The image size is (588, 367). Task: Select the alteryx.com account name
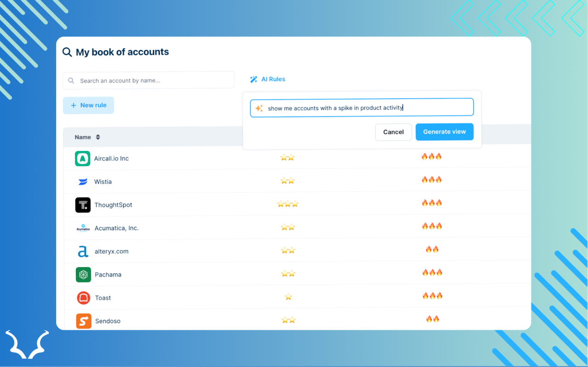tap(112, 251)
